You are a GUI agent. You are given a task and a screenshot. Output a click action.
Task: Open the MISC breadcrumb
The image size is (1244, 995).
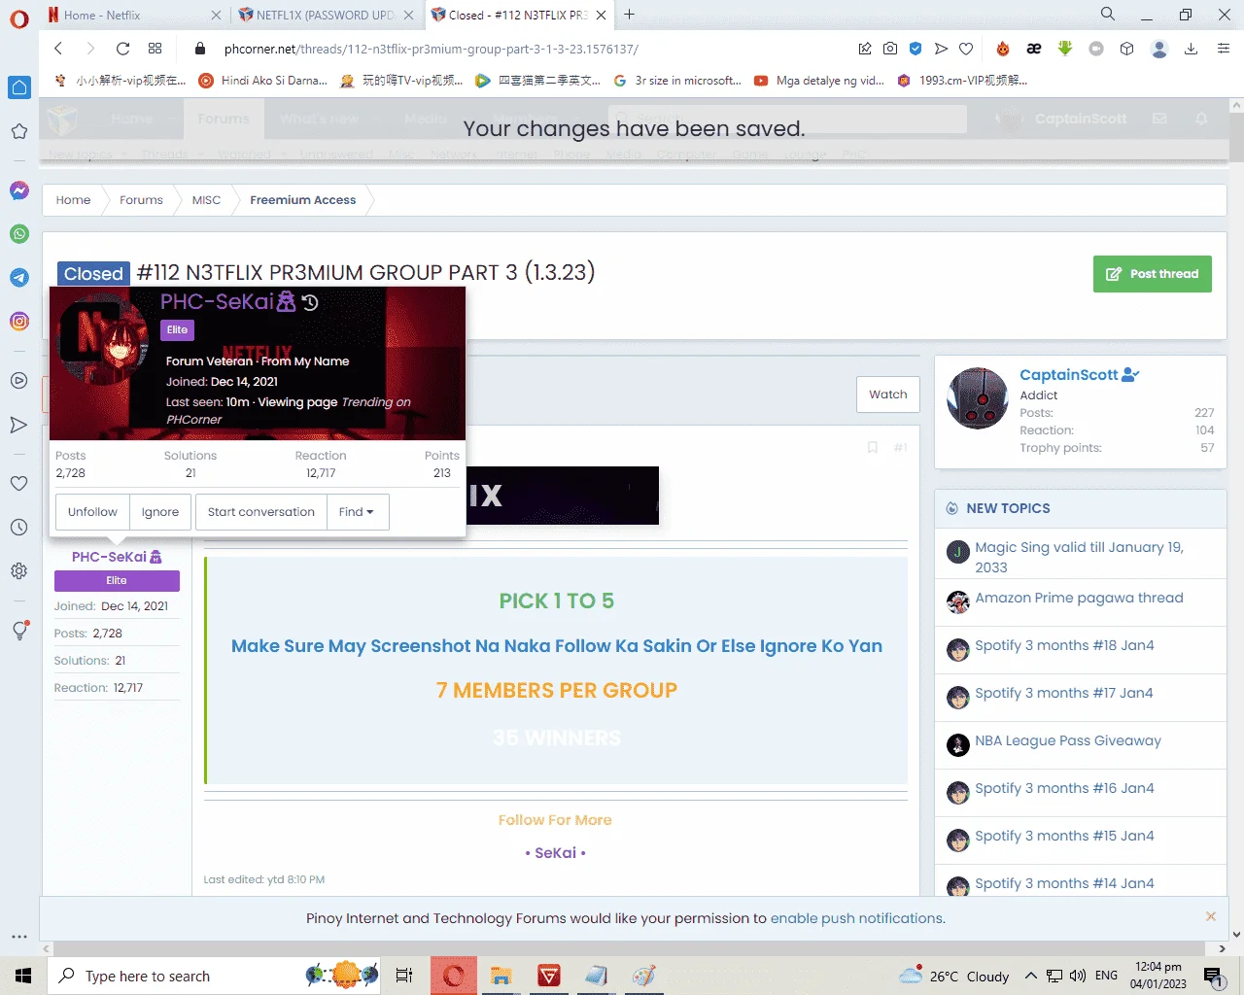coord(206,200)
